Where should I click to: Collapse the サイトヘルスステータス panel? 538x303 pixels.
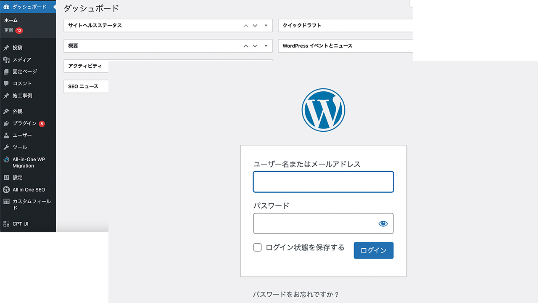[x=266, y=26]
